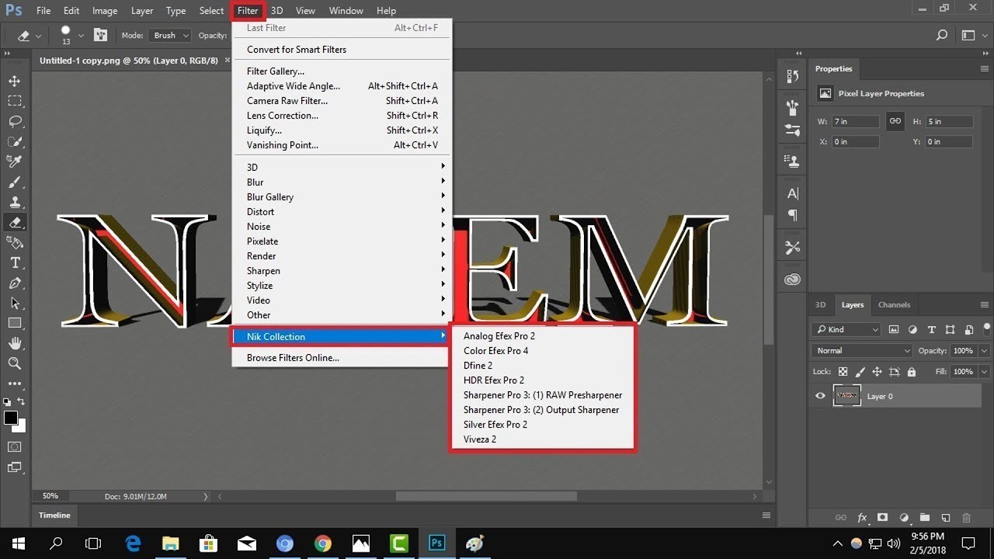
Task: Hide Layer 0 using eye icon
Action: click(820, 396)
